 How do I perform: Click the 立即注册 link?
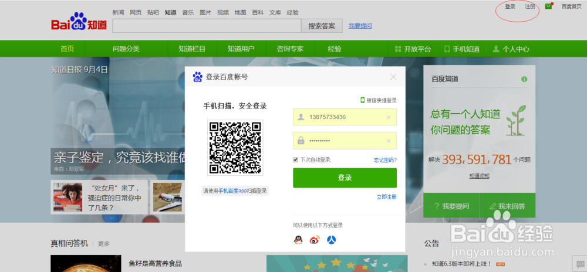point(387,197)
